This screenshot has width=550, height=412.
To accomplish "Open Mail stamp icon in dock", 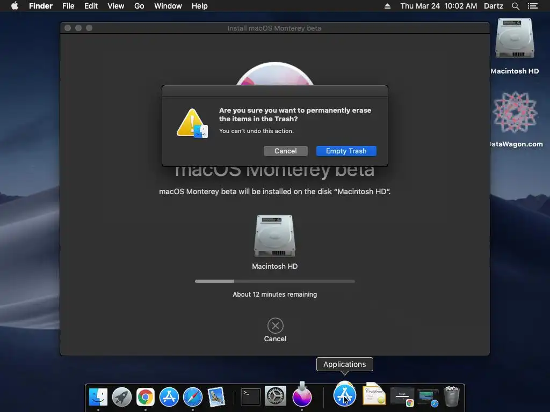I will [216, 396].
